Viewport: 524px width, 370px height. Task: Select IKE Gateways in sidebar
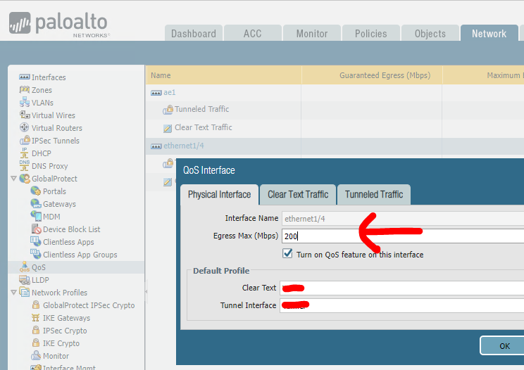[x=66, y=318]
